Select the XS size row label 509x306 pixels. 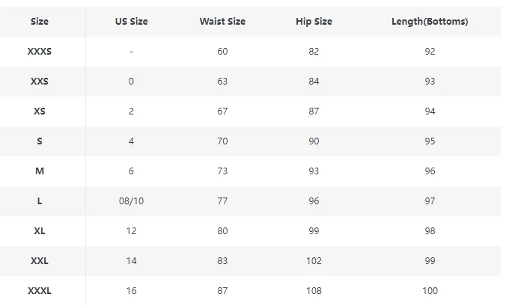40,111
